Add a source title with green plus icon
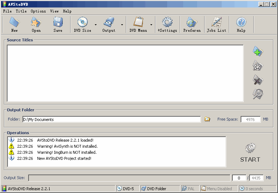Image resolution: width=278 pixels, height=193 pixels. tap(258, 51)
